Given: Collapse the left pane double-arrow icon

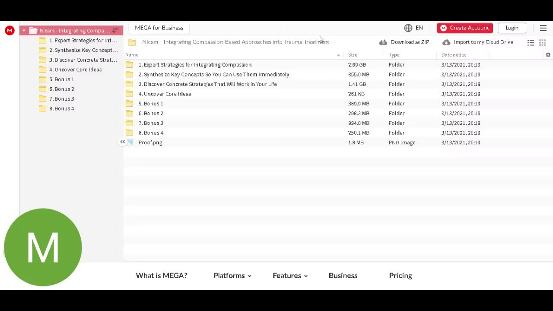Looking at the screenshot, I should coord(123,142).
